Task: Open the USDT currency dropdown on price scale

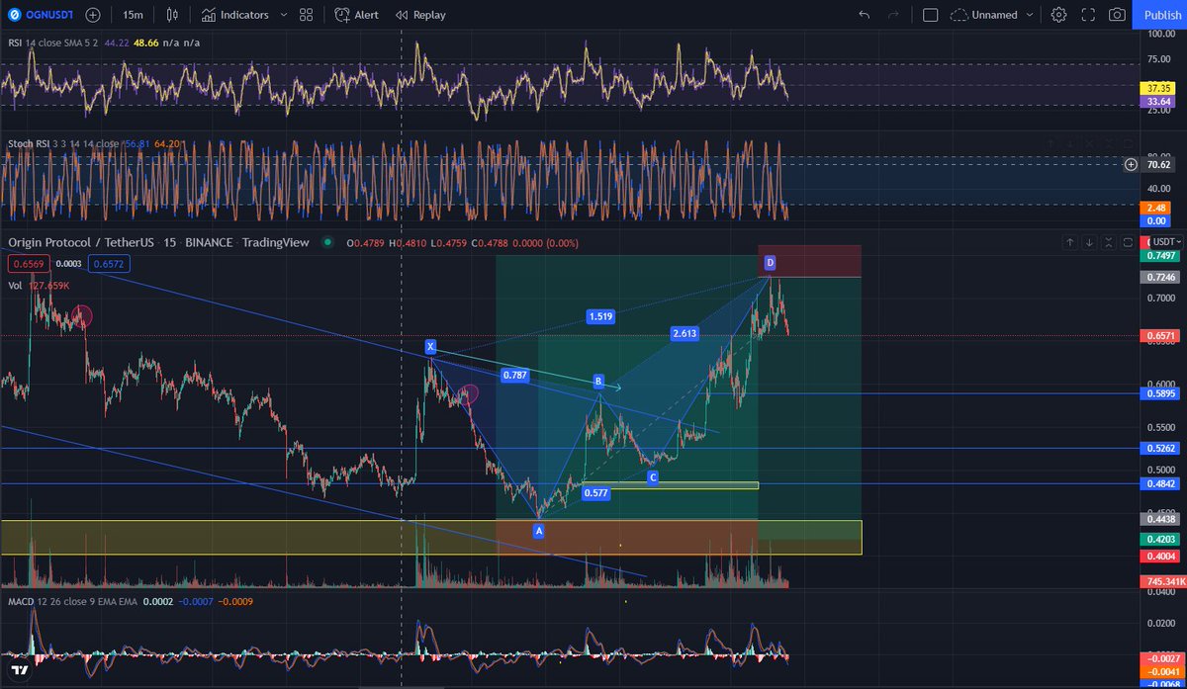Action: pyautogui.click(x=1166, y=242)
